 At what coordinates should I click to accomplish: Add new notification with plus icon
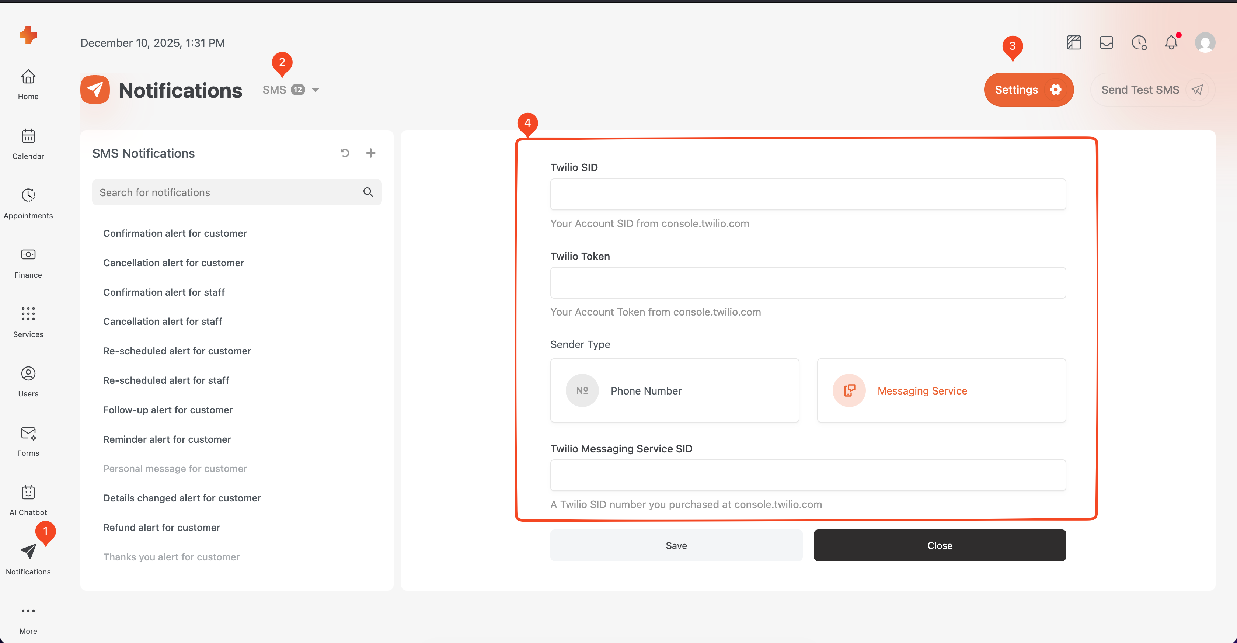(370, 153)
